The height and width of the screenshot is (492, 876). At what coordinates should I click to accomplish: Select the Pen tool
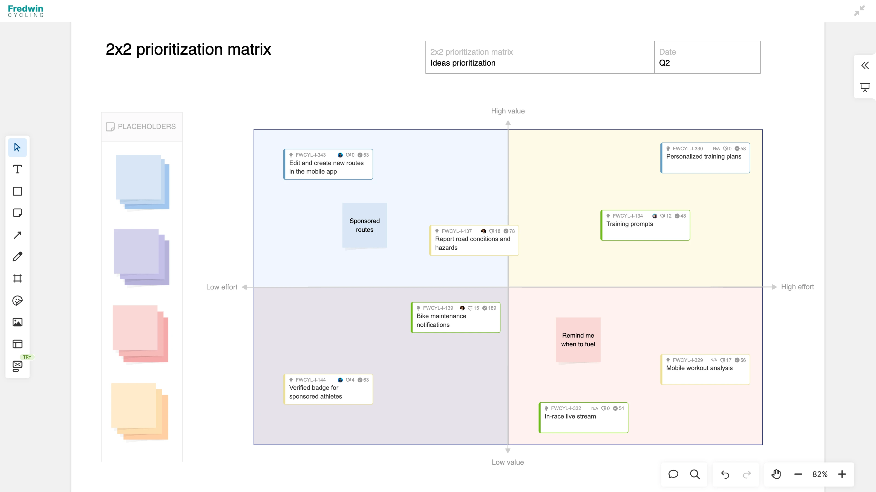click(x=17, y=256)
